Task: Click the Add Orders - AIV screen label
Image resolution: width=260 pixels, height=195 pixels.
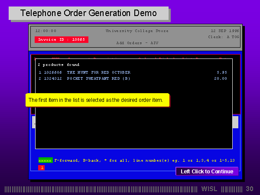Action: click(137, 43)
